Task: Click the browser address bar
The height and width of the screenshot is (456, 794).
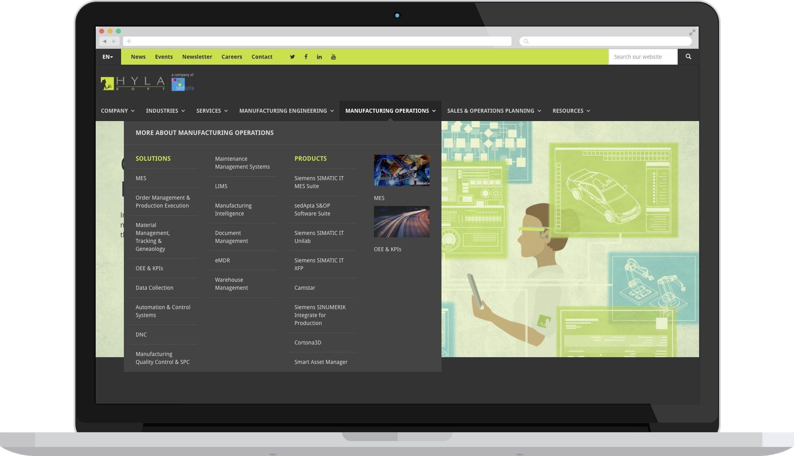Action: click(317, 41)
